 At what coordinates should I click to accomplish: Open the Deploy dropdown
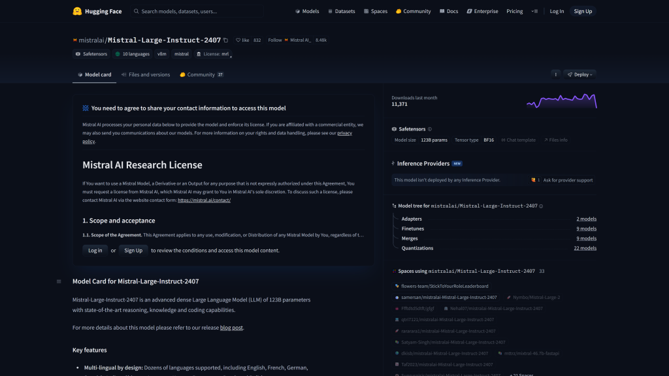tap(580, 74)
